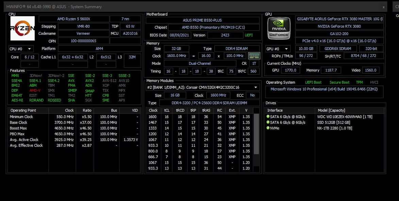
Task: Click the green UEFI label
Action: [249, 35]
